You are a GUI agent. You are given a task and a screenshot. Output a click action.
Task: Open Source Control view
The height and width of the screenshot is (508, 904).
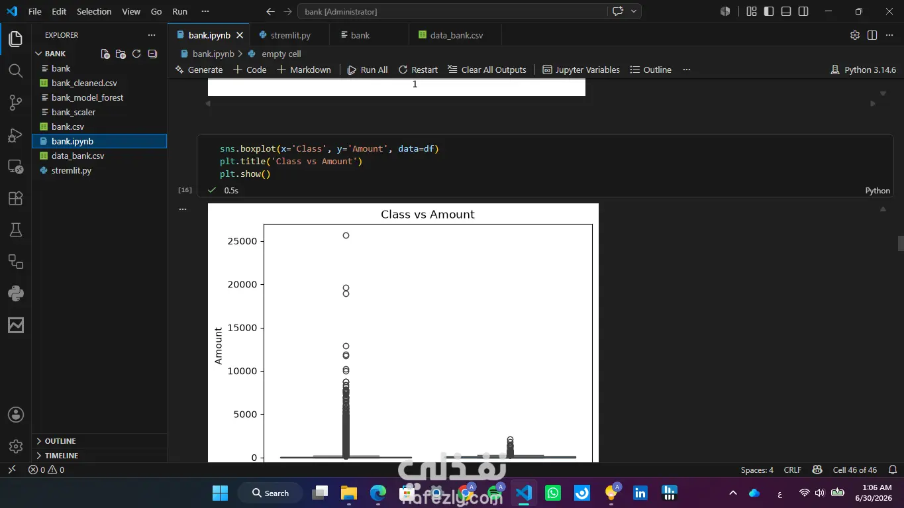click(x=16, y=103)
